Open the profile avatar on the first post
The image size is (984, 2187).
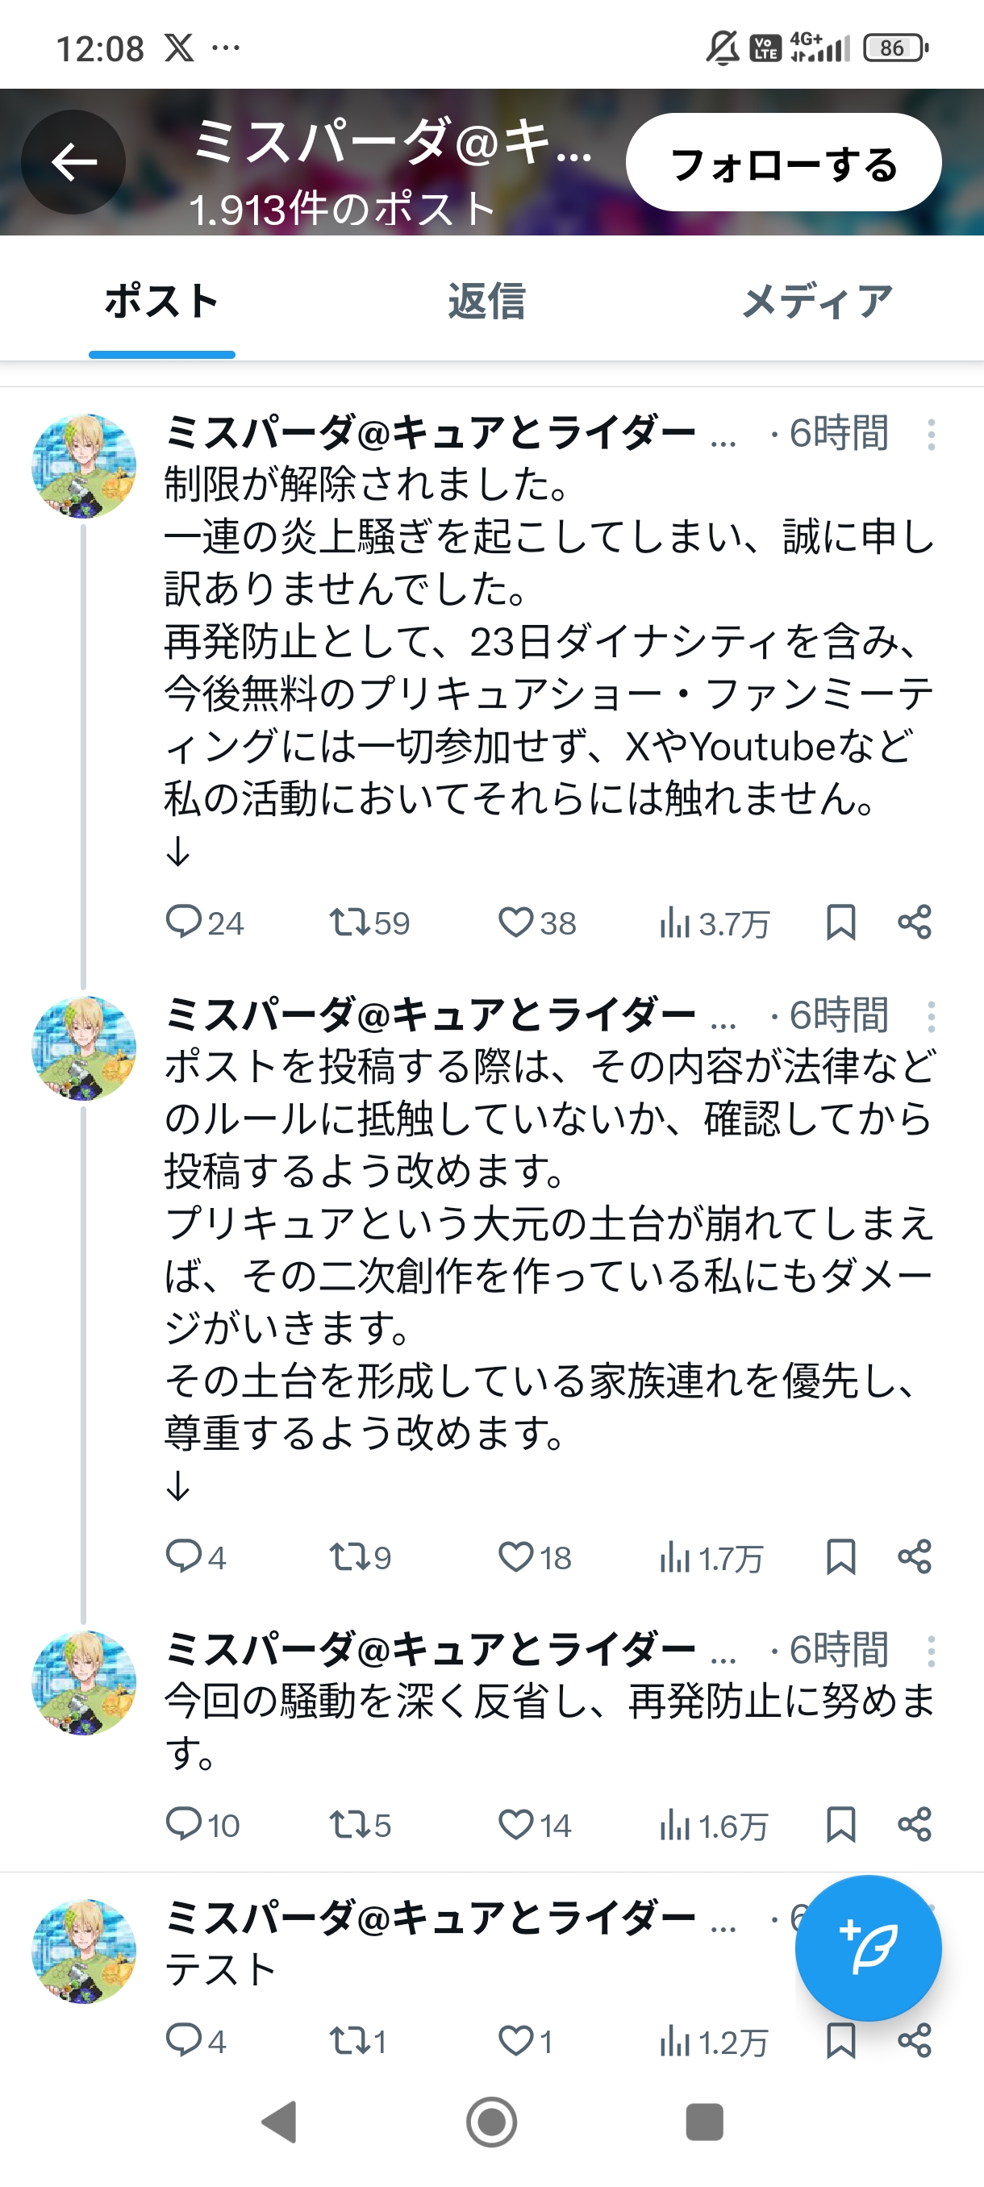coord(84,466)
